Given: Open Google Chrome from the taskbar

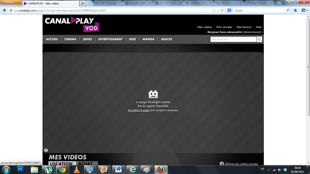Looking at the screenshot, I should pyautogui.click(x=62, y=170).
